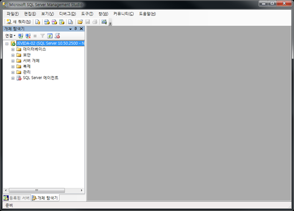Click the Filter funnel icon
Image resolution: width=294 pixels, height=211 pixels.
[42, 36]
